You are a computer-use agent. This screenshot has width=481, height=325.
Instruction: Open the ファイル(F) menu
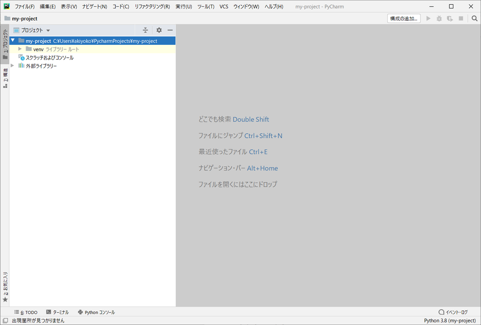coord(25,7)
